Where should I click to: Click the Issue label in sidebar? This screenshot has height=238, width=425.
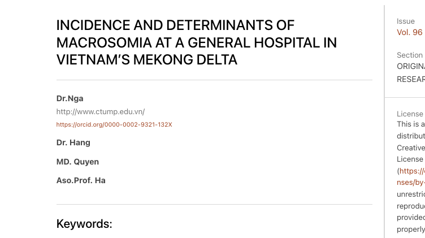[x=406, y=21]
